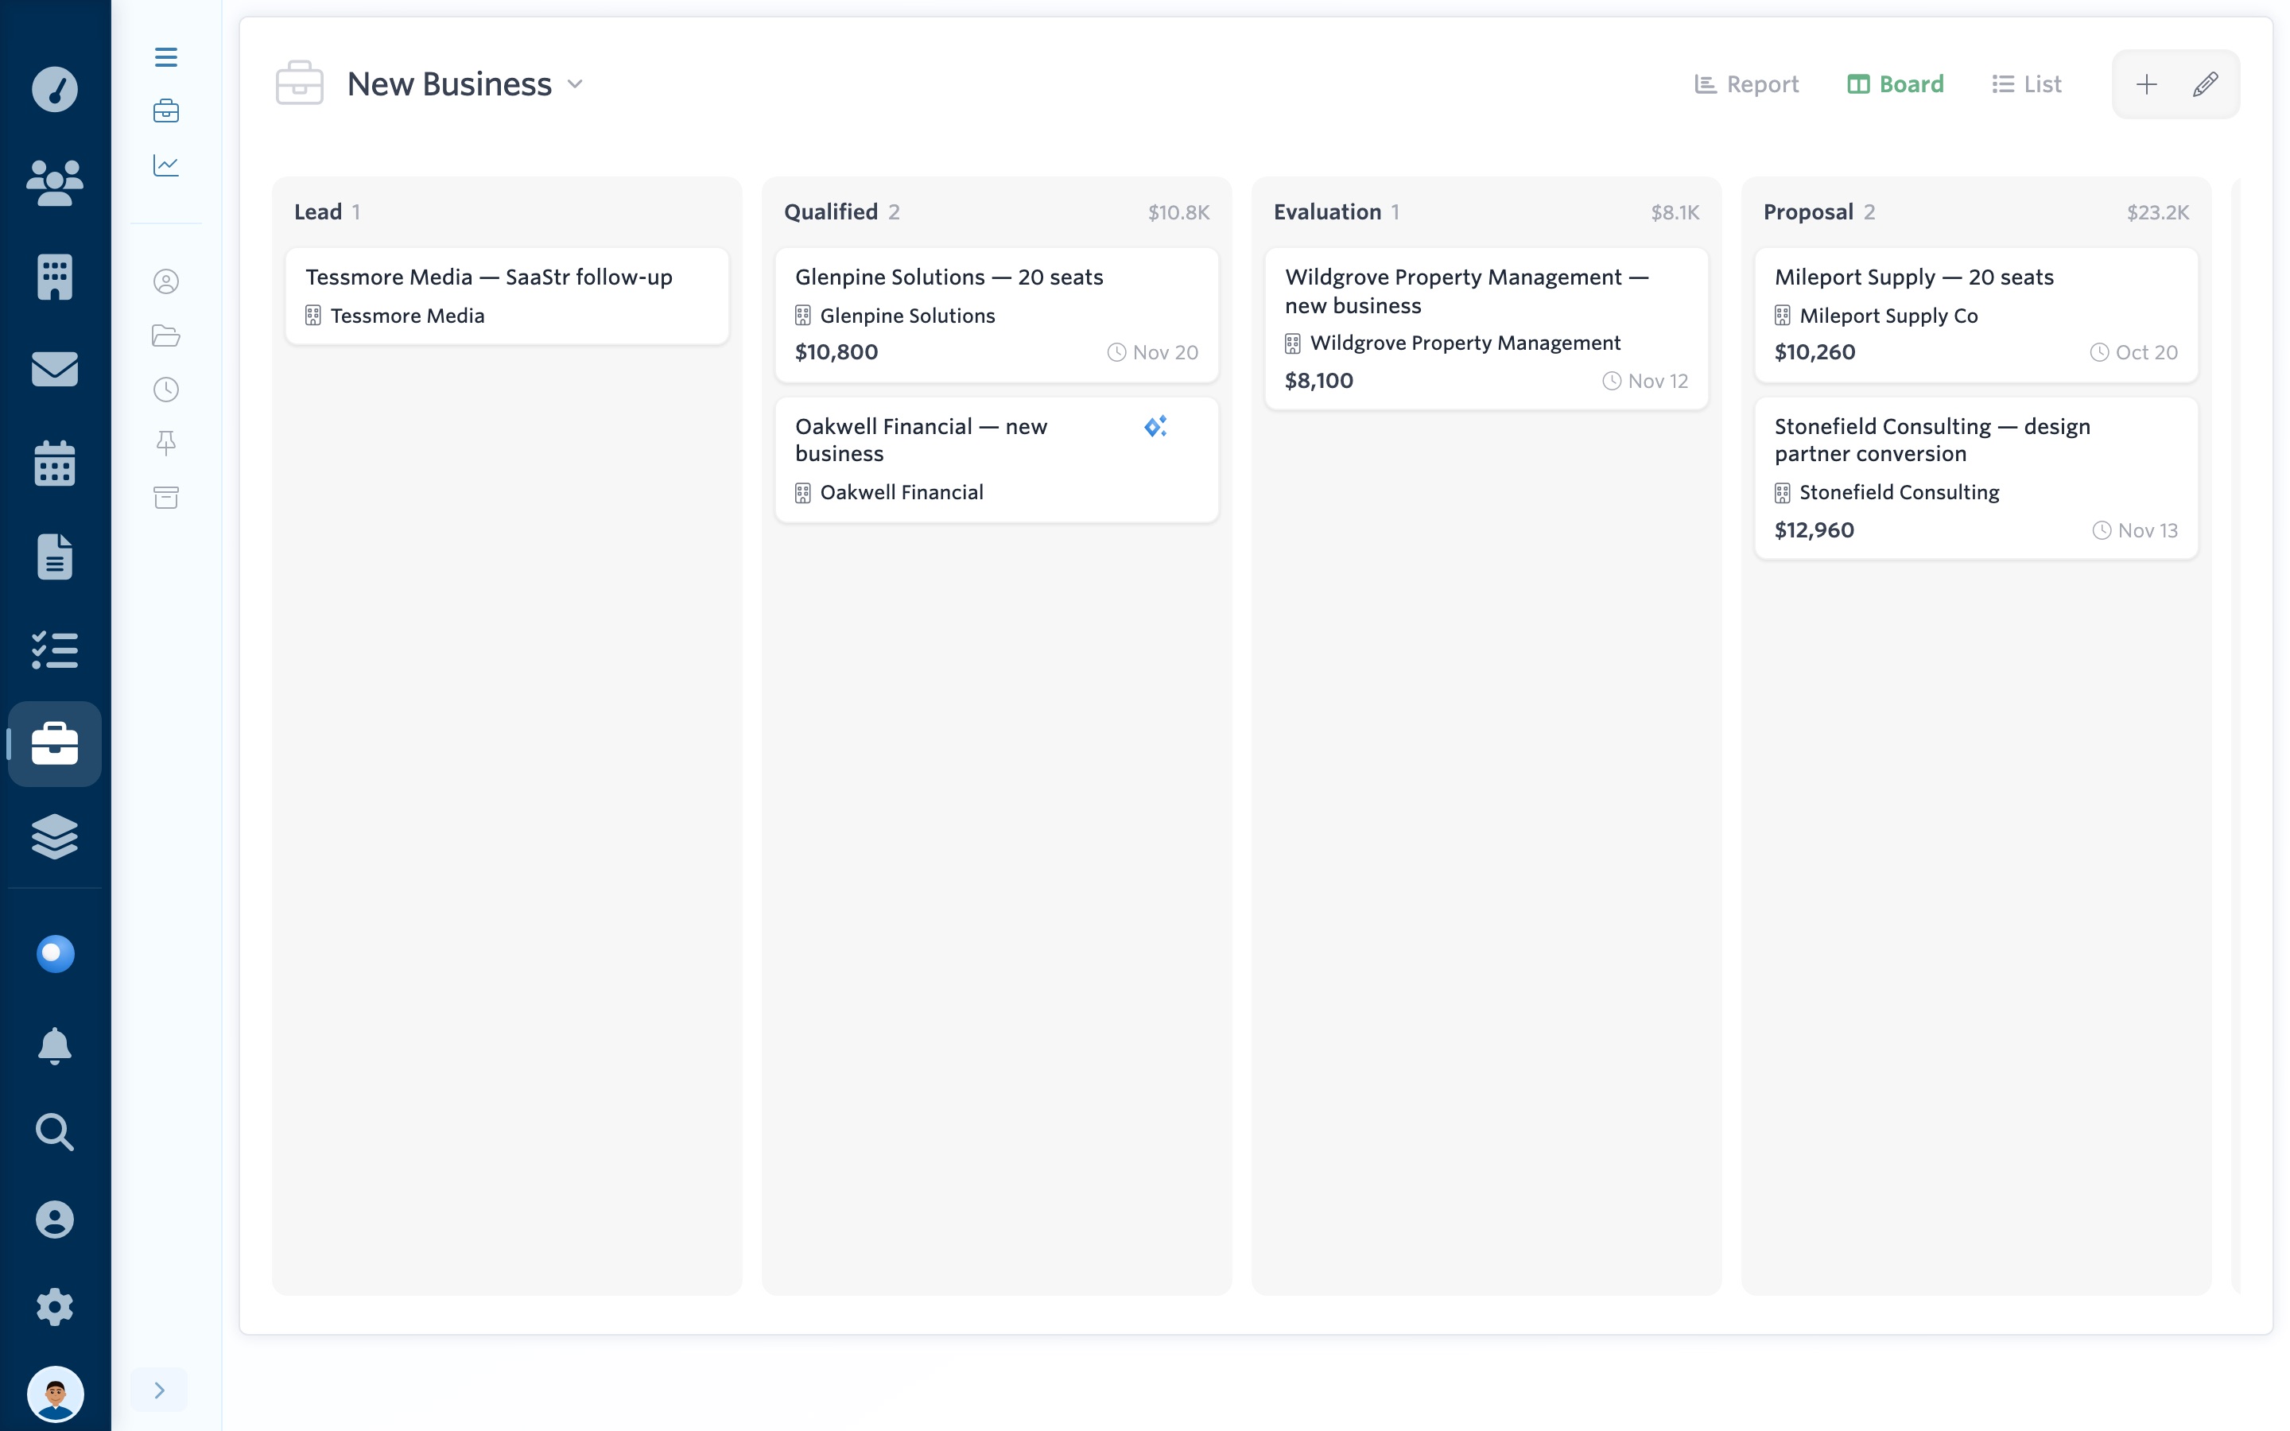Click the pencil edit pipeline button
This screenshot has width=2290, height=1431.
(x=2205, y=84)
